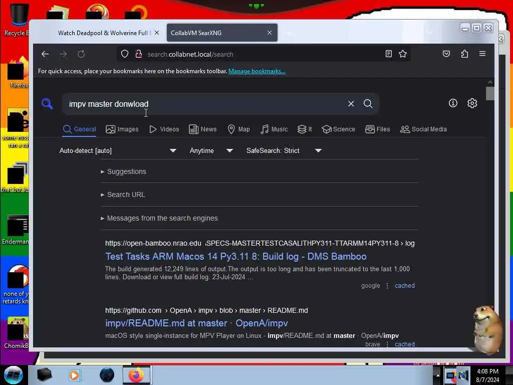513x385 pixels.
Task: Open impv/README.md at master result
Action: 196,323
